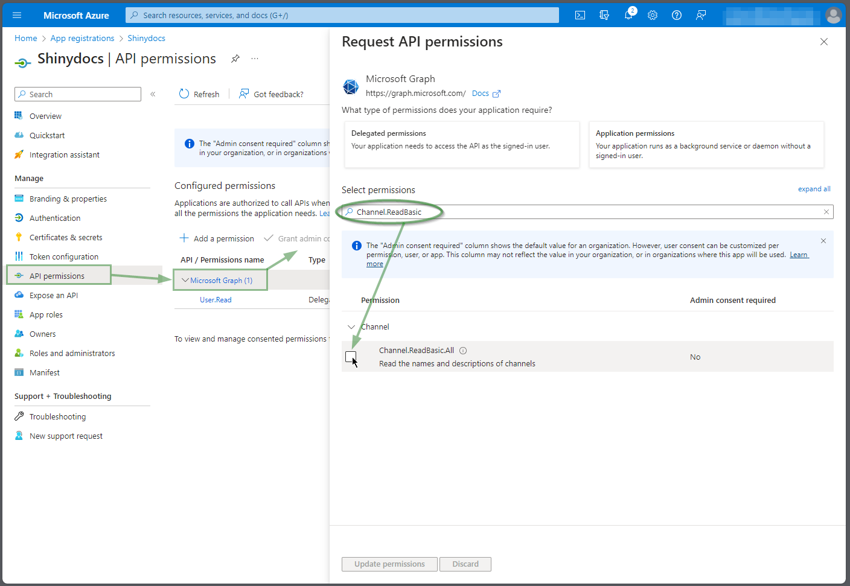Viewport: 850px width, 586px height.
Task: Click the permissions search input field
Action: 586,212
